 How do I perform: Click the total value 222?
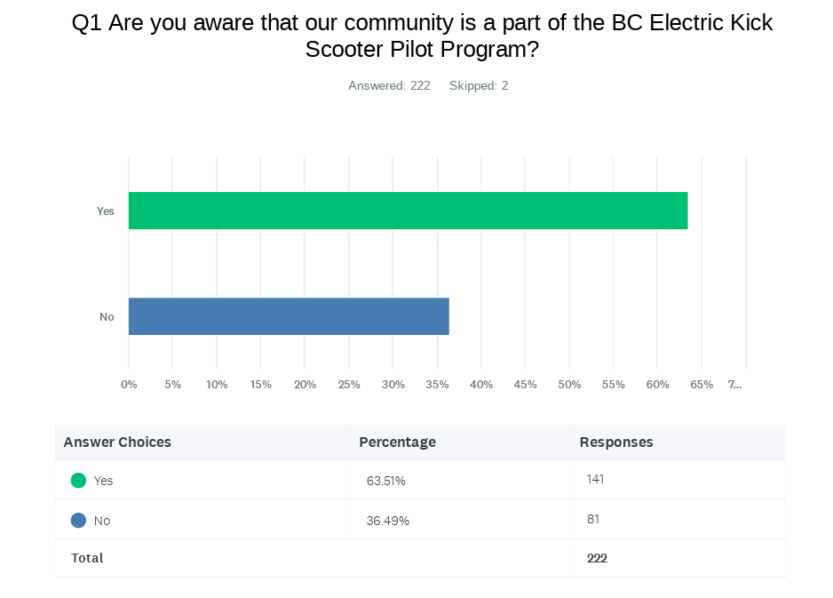click(597, 558)
